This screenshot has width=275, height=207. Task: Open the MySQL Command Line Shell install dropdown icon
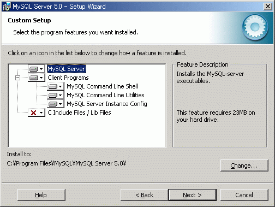click(x=56, y=86)
